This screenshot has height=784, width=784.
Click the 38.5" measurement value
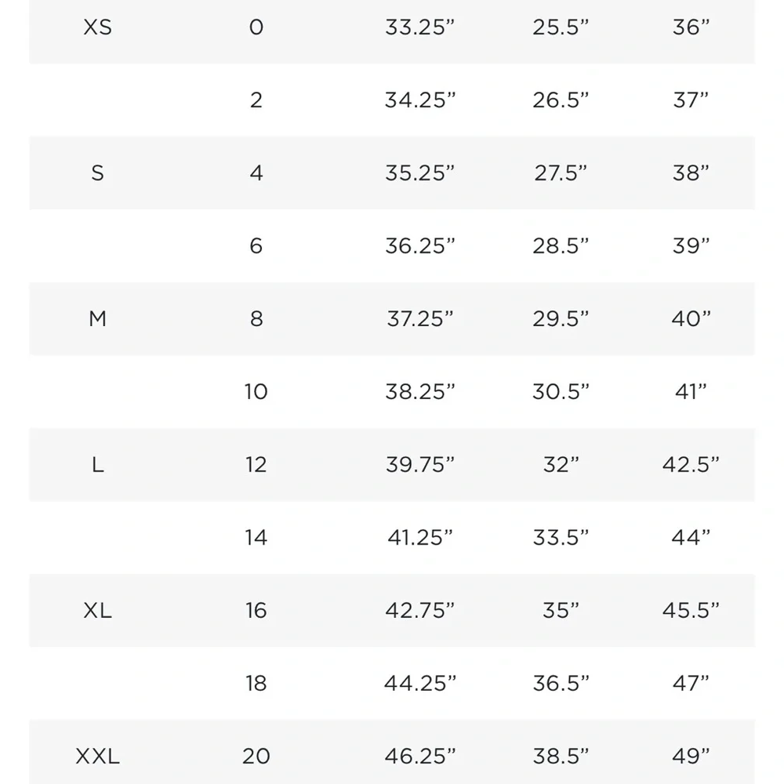561,757
